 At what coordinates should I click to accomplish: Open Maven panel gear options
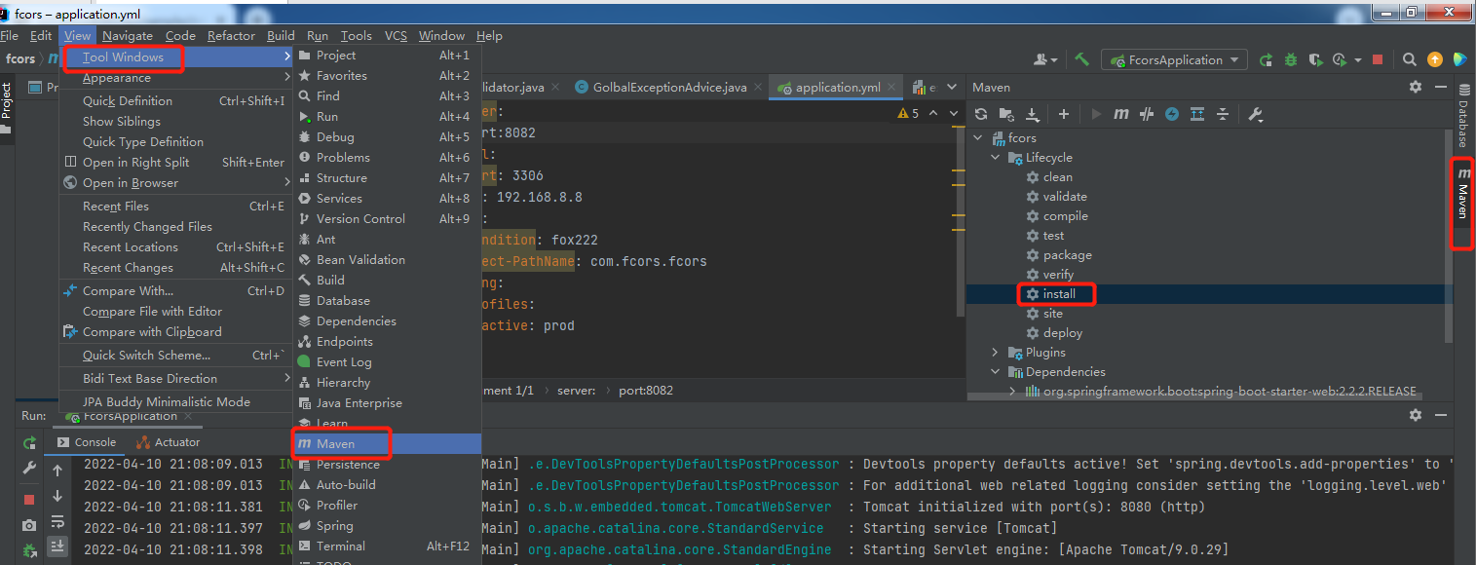click(1416, 87)
